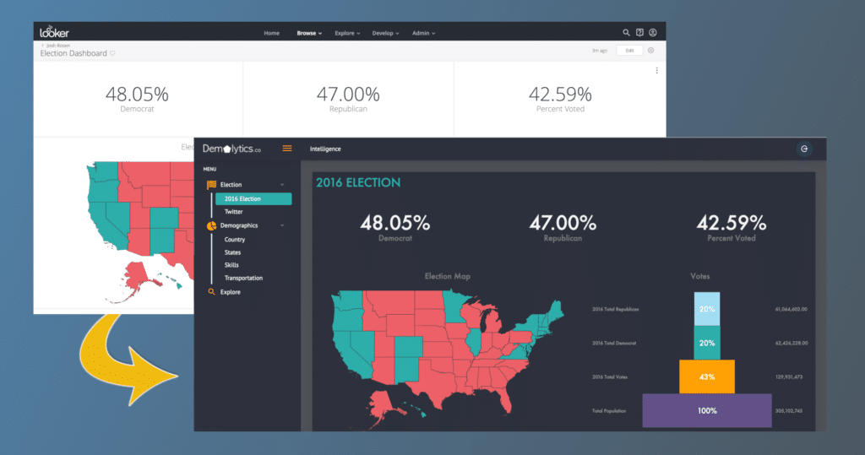Open Country under Demographics

235,240
